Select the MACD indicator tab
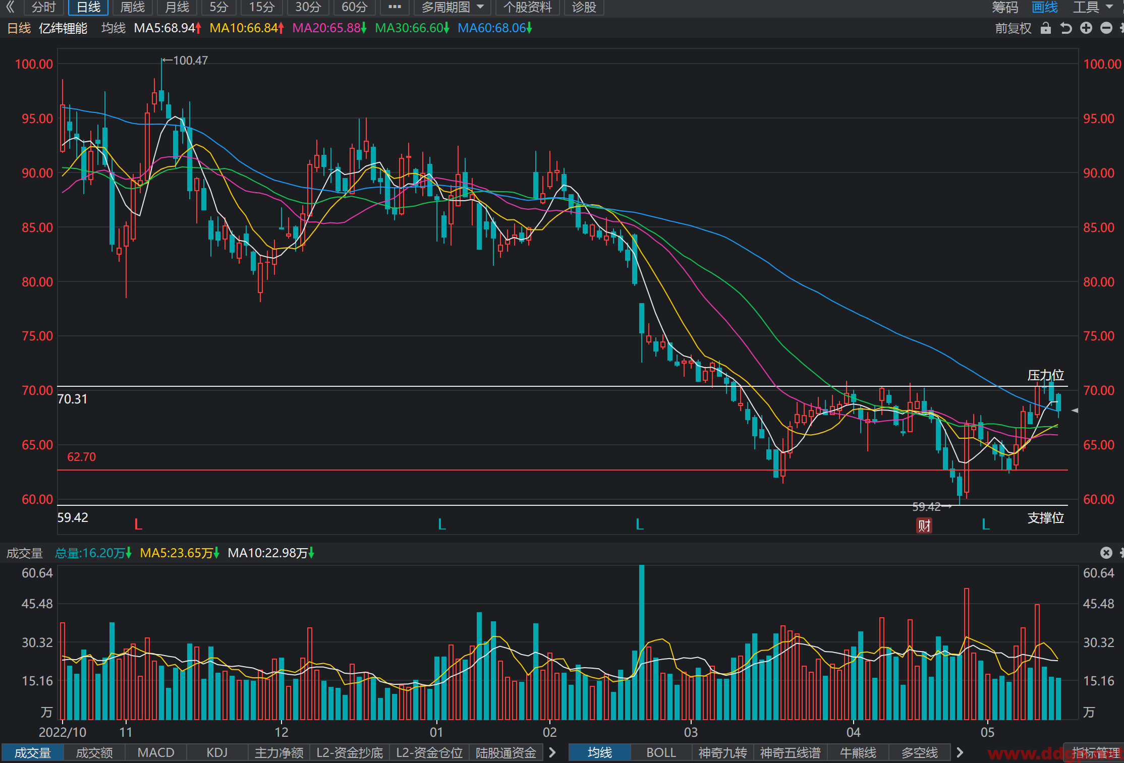The width and height of the screenshot is (1124, 763). click(156, 752)
